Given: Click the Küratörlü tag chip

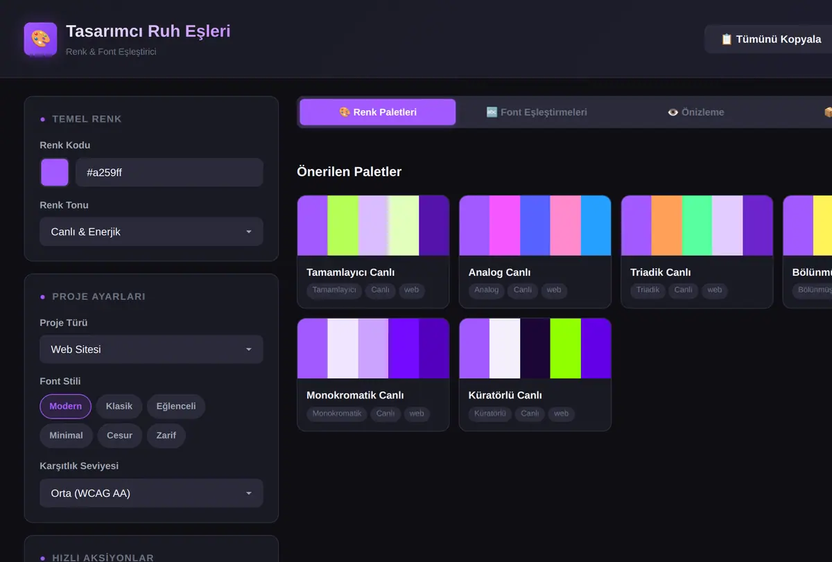Looking at the screenshot, I should [490, 414].
